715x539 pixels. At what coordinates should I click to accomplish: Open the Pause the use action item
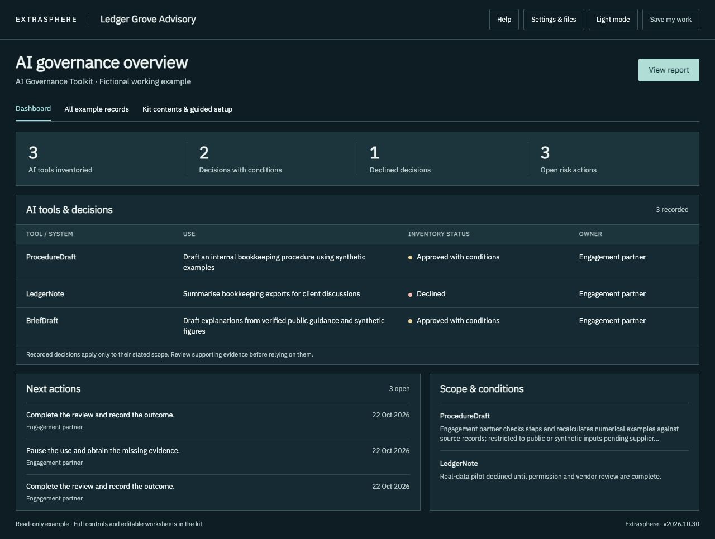218,456
